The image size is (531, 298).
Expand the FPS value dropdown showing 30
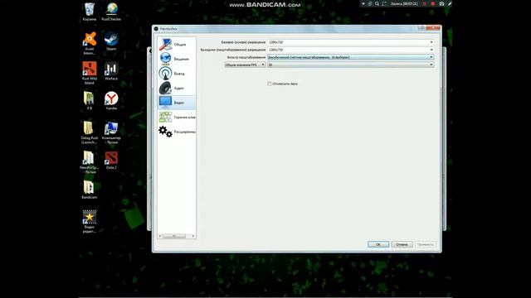click(x=350, y=65)
